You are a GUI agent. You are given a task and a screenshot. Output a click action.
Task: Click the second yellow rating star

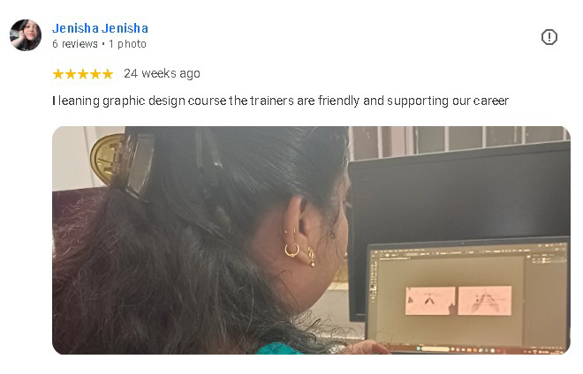click(71, 74)
